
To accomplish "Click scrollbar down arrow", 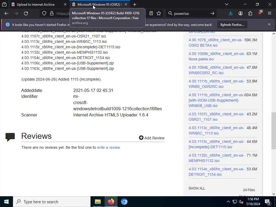I will (274, 194).
